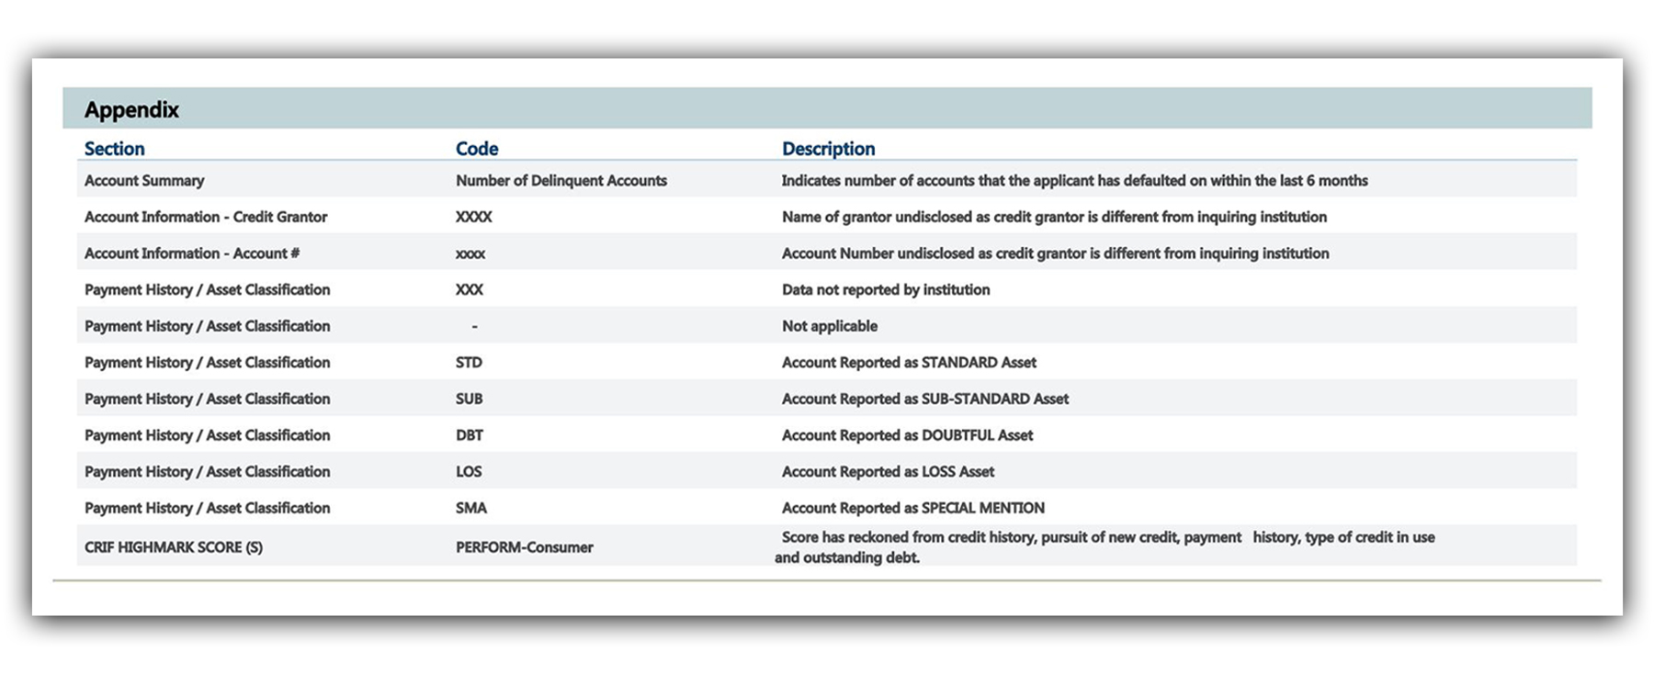Image resolution: width=1654 pixels, height=674 pixels.
Task: Click the SUB code cell
Action: point(469,399)
